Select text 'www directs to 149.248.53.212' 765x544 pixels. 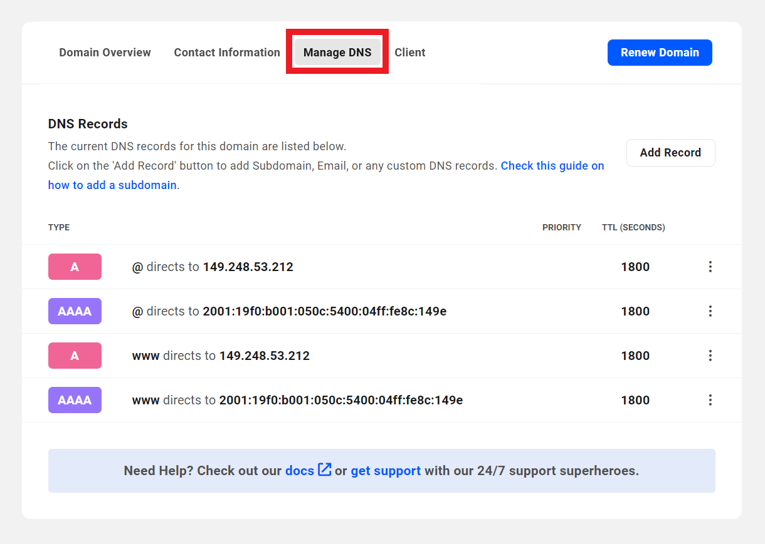click(x=221, y=356)
